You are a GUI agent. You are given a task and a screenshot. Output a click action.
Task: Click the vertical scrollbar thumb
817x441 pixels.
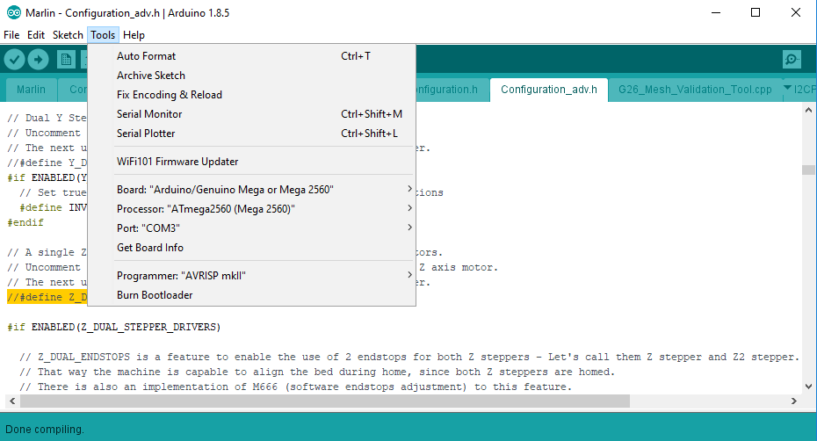pos(808,170)
